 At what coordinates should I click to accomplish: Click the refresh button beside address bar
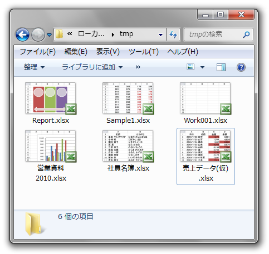173,34
